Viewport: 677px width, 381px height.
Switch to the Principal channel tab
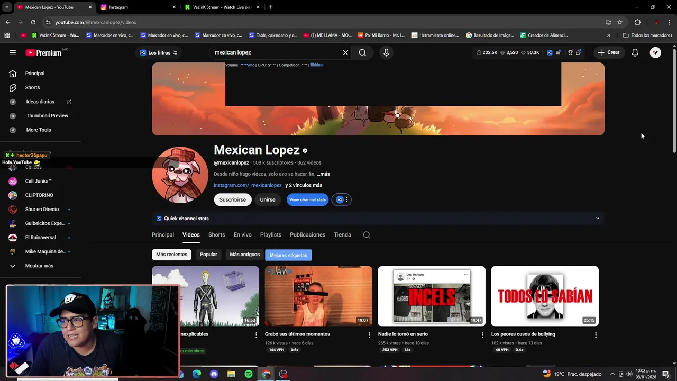[163, 235]
